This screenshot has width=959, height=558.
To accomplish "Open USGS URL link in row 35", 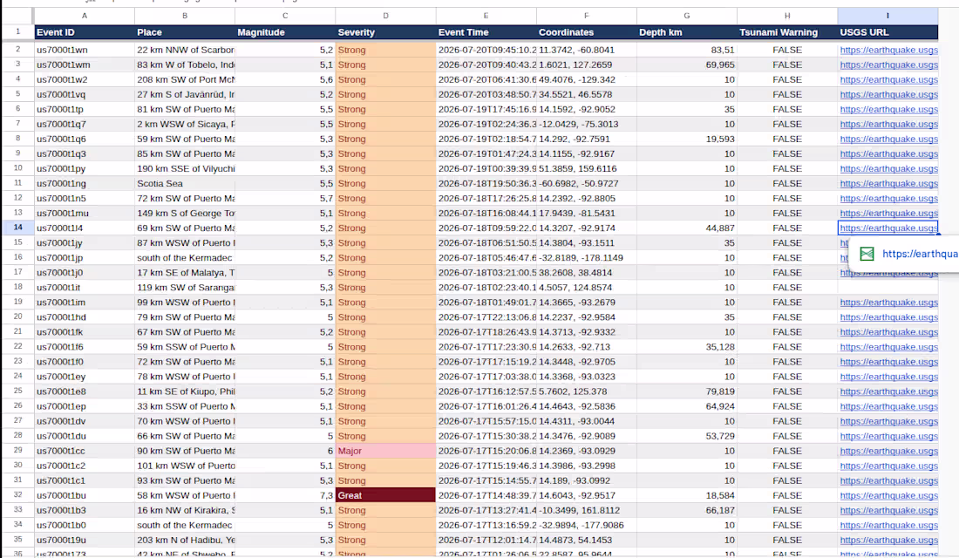I will click(888, 541).
